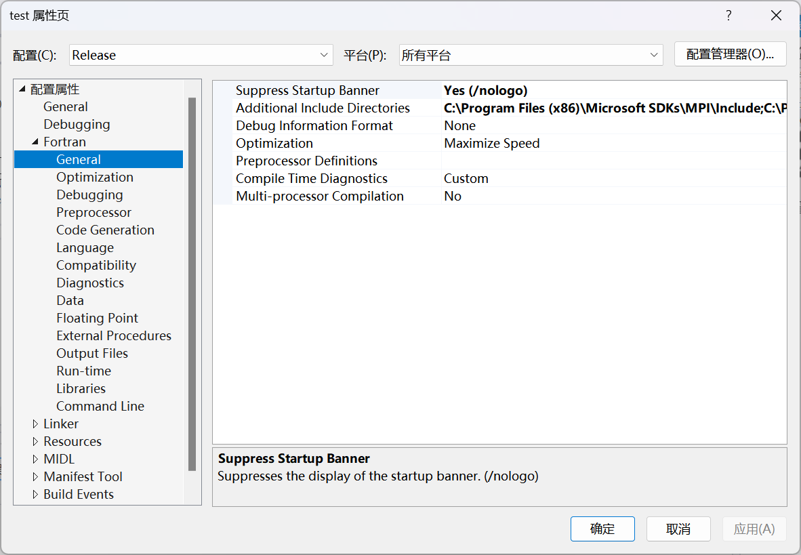801x555 pixels.
Task: Open the Command Line page
Action: click(x=100, y=406)
